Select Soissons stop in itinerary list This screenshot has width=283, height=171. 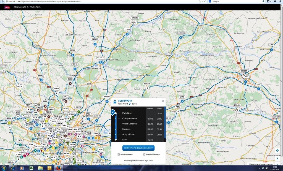[x=126, y=129]
